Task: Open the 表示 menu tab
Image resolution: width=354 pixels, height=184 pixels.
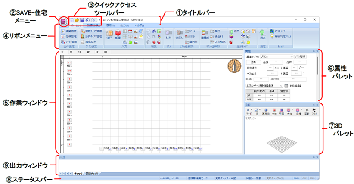Action: click(x=111, y=25)
